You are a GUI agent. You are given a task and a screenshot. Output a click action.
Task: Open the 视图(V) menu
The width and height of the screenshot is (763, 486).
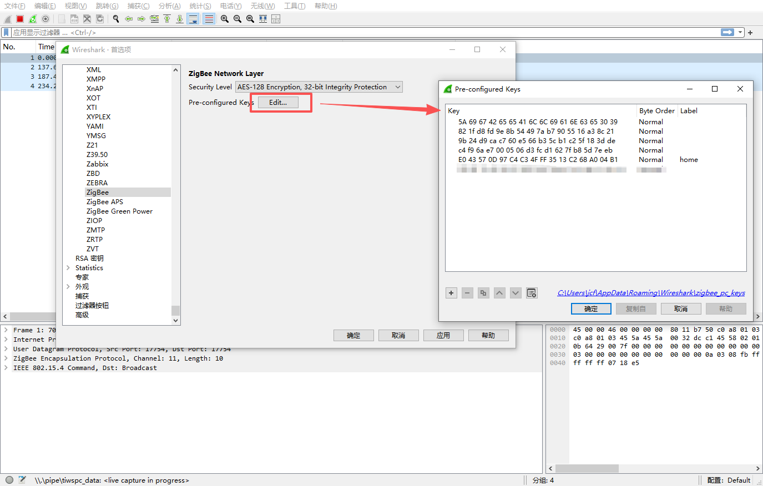75,6
